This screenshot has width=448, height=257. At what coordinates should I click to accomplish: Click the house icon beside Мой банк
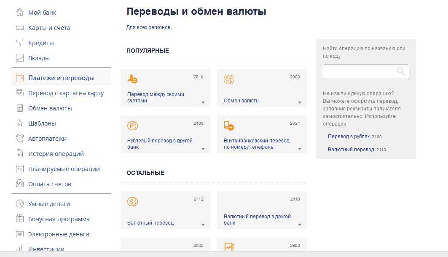[x=19, y=12]
